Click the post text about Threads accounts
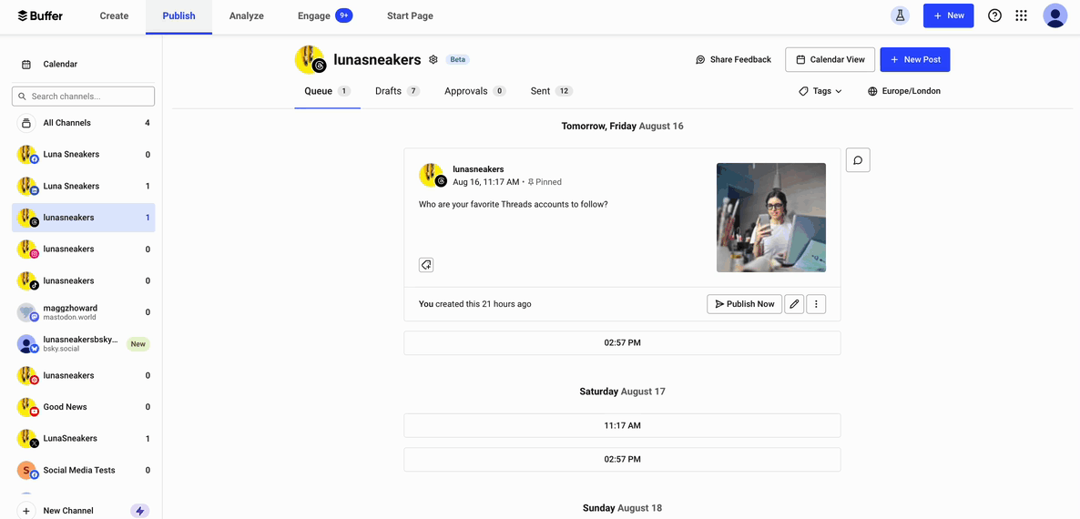This screenshot has width=1080, height=519. pos(514,205)
